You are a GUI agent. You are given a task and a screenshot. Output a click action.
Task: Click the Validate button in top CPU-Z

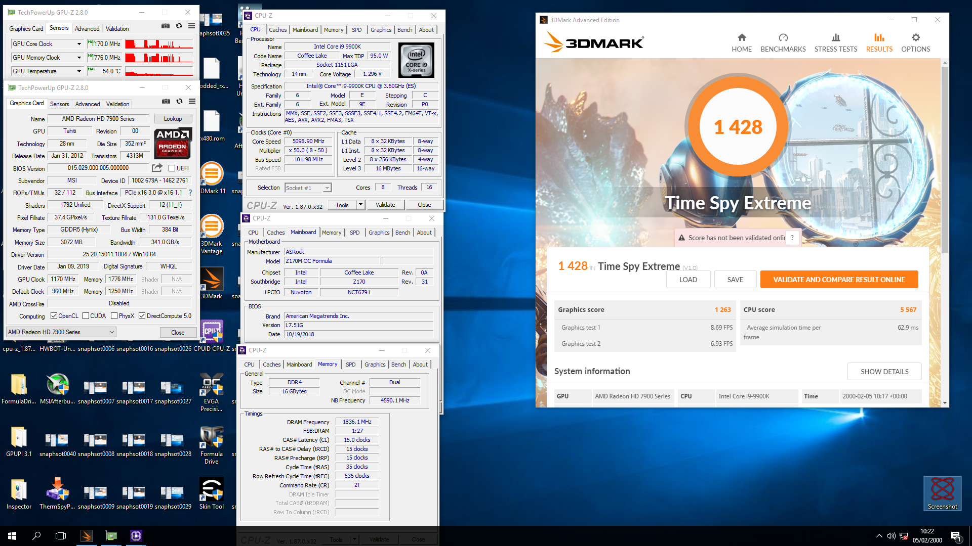385,205
